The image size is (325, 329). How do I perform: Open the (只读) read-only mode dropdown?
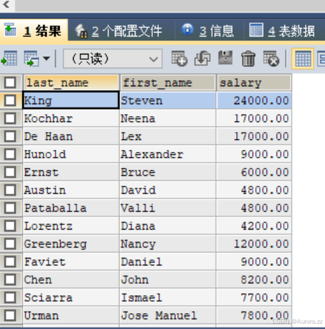click(x=113, y=59)
